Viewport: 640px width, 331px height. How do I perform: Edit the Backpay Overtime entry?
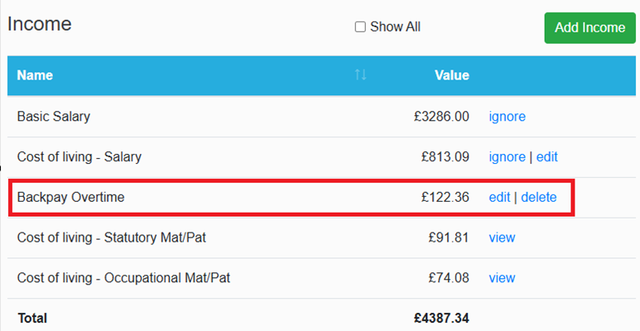pyautogui.click(x=499, y=198)
